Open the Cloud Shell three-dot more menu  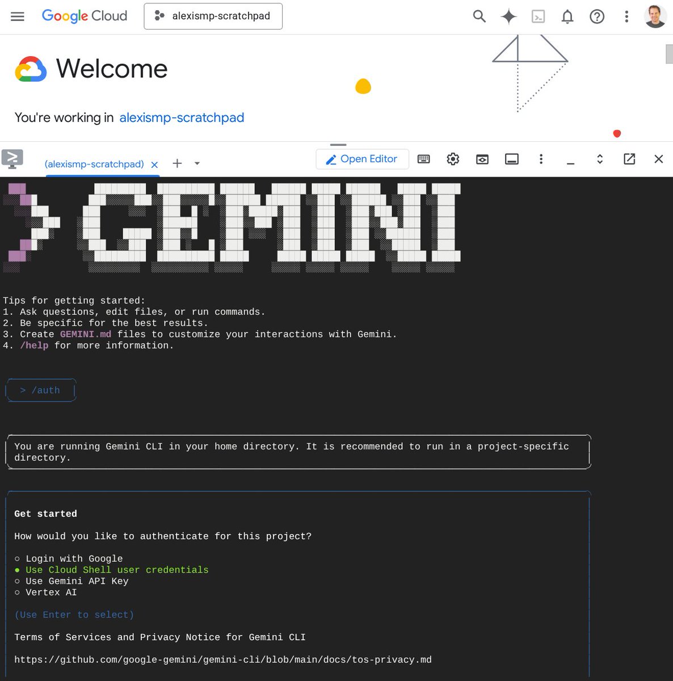click(x=541, y=159)
